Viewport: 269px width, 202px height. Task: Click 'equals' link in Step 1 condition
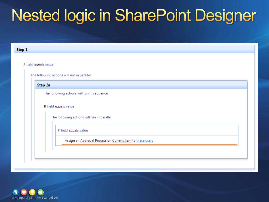39,64
